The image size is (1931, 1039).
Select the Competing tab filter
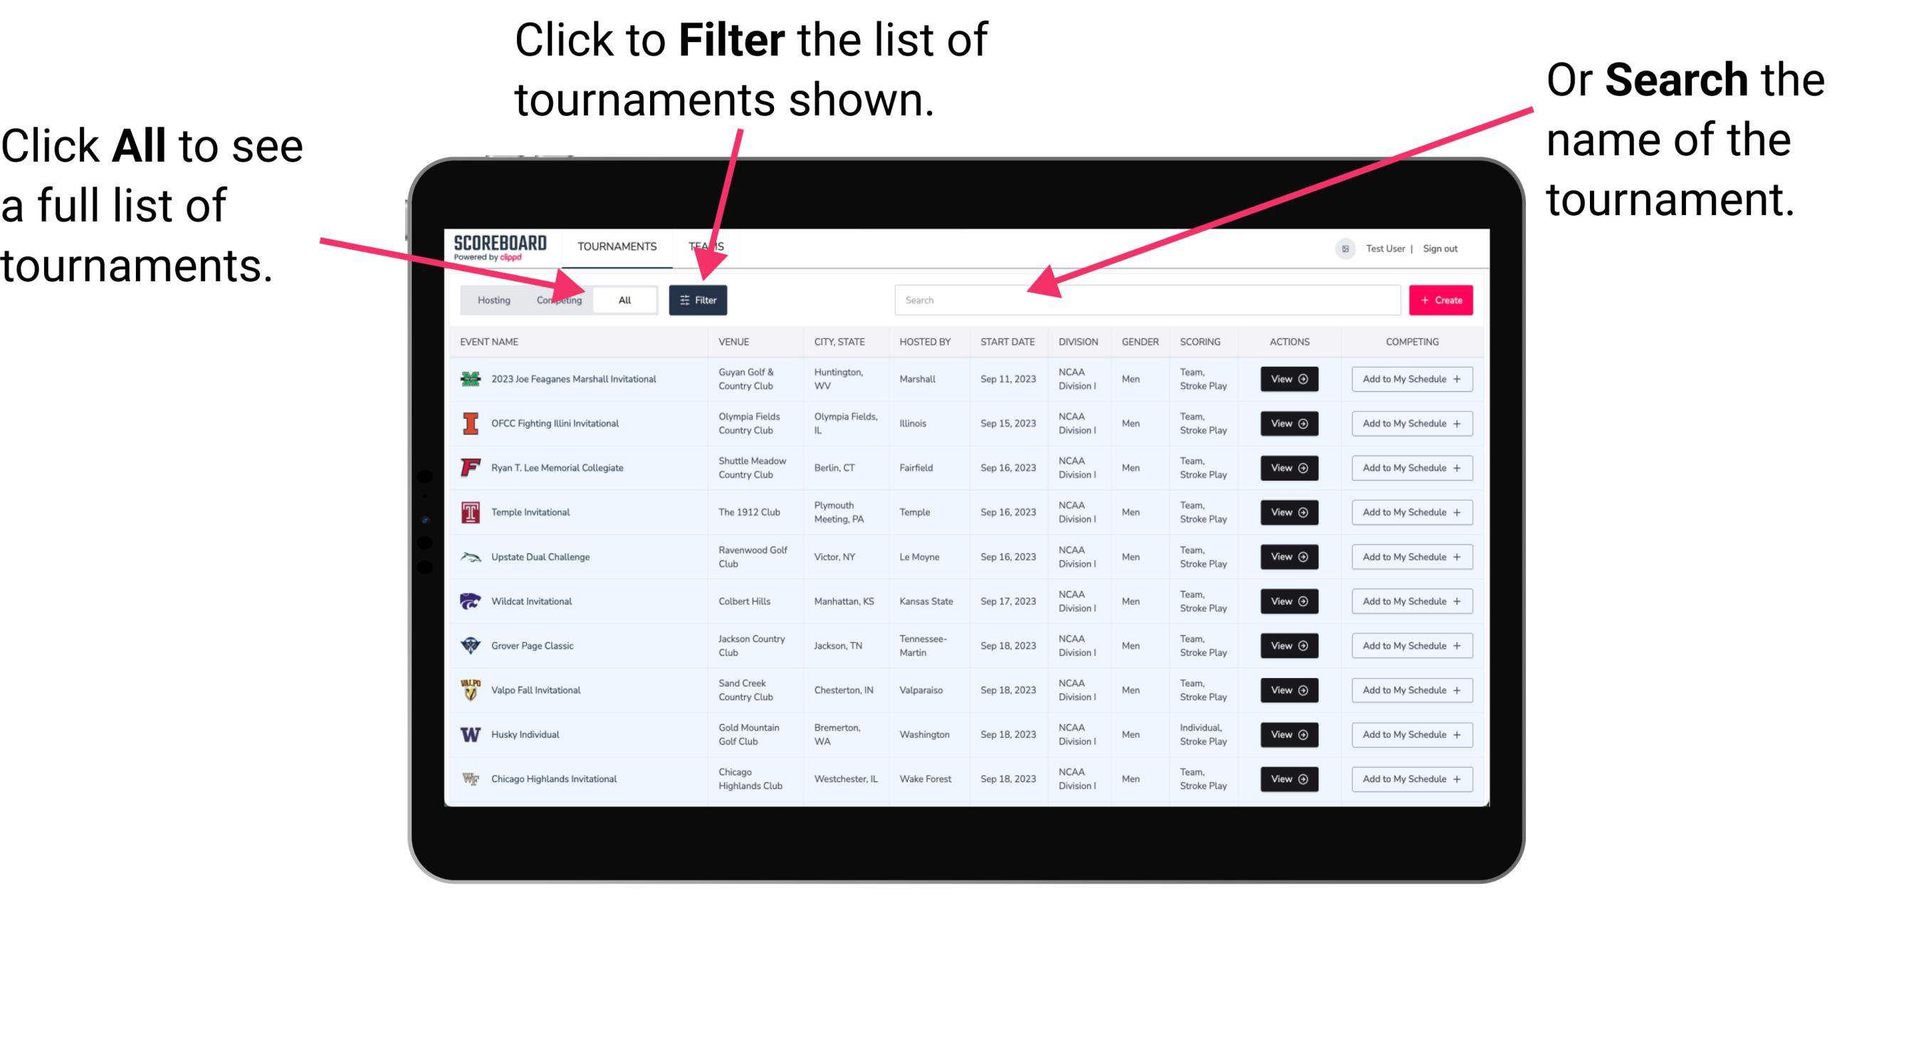coord(556,299)
